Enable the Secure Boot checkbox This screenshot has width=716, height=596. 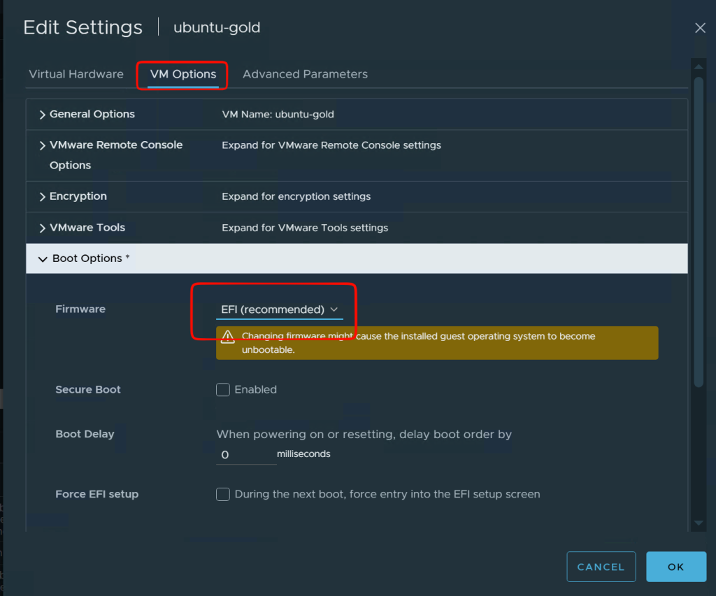[223, 389]
